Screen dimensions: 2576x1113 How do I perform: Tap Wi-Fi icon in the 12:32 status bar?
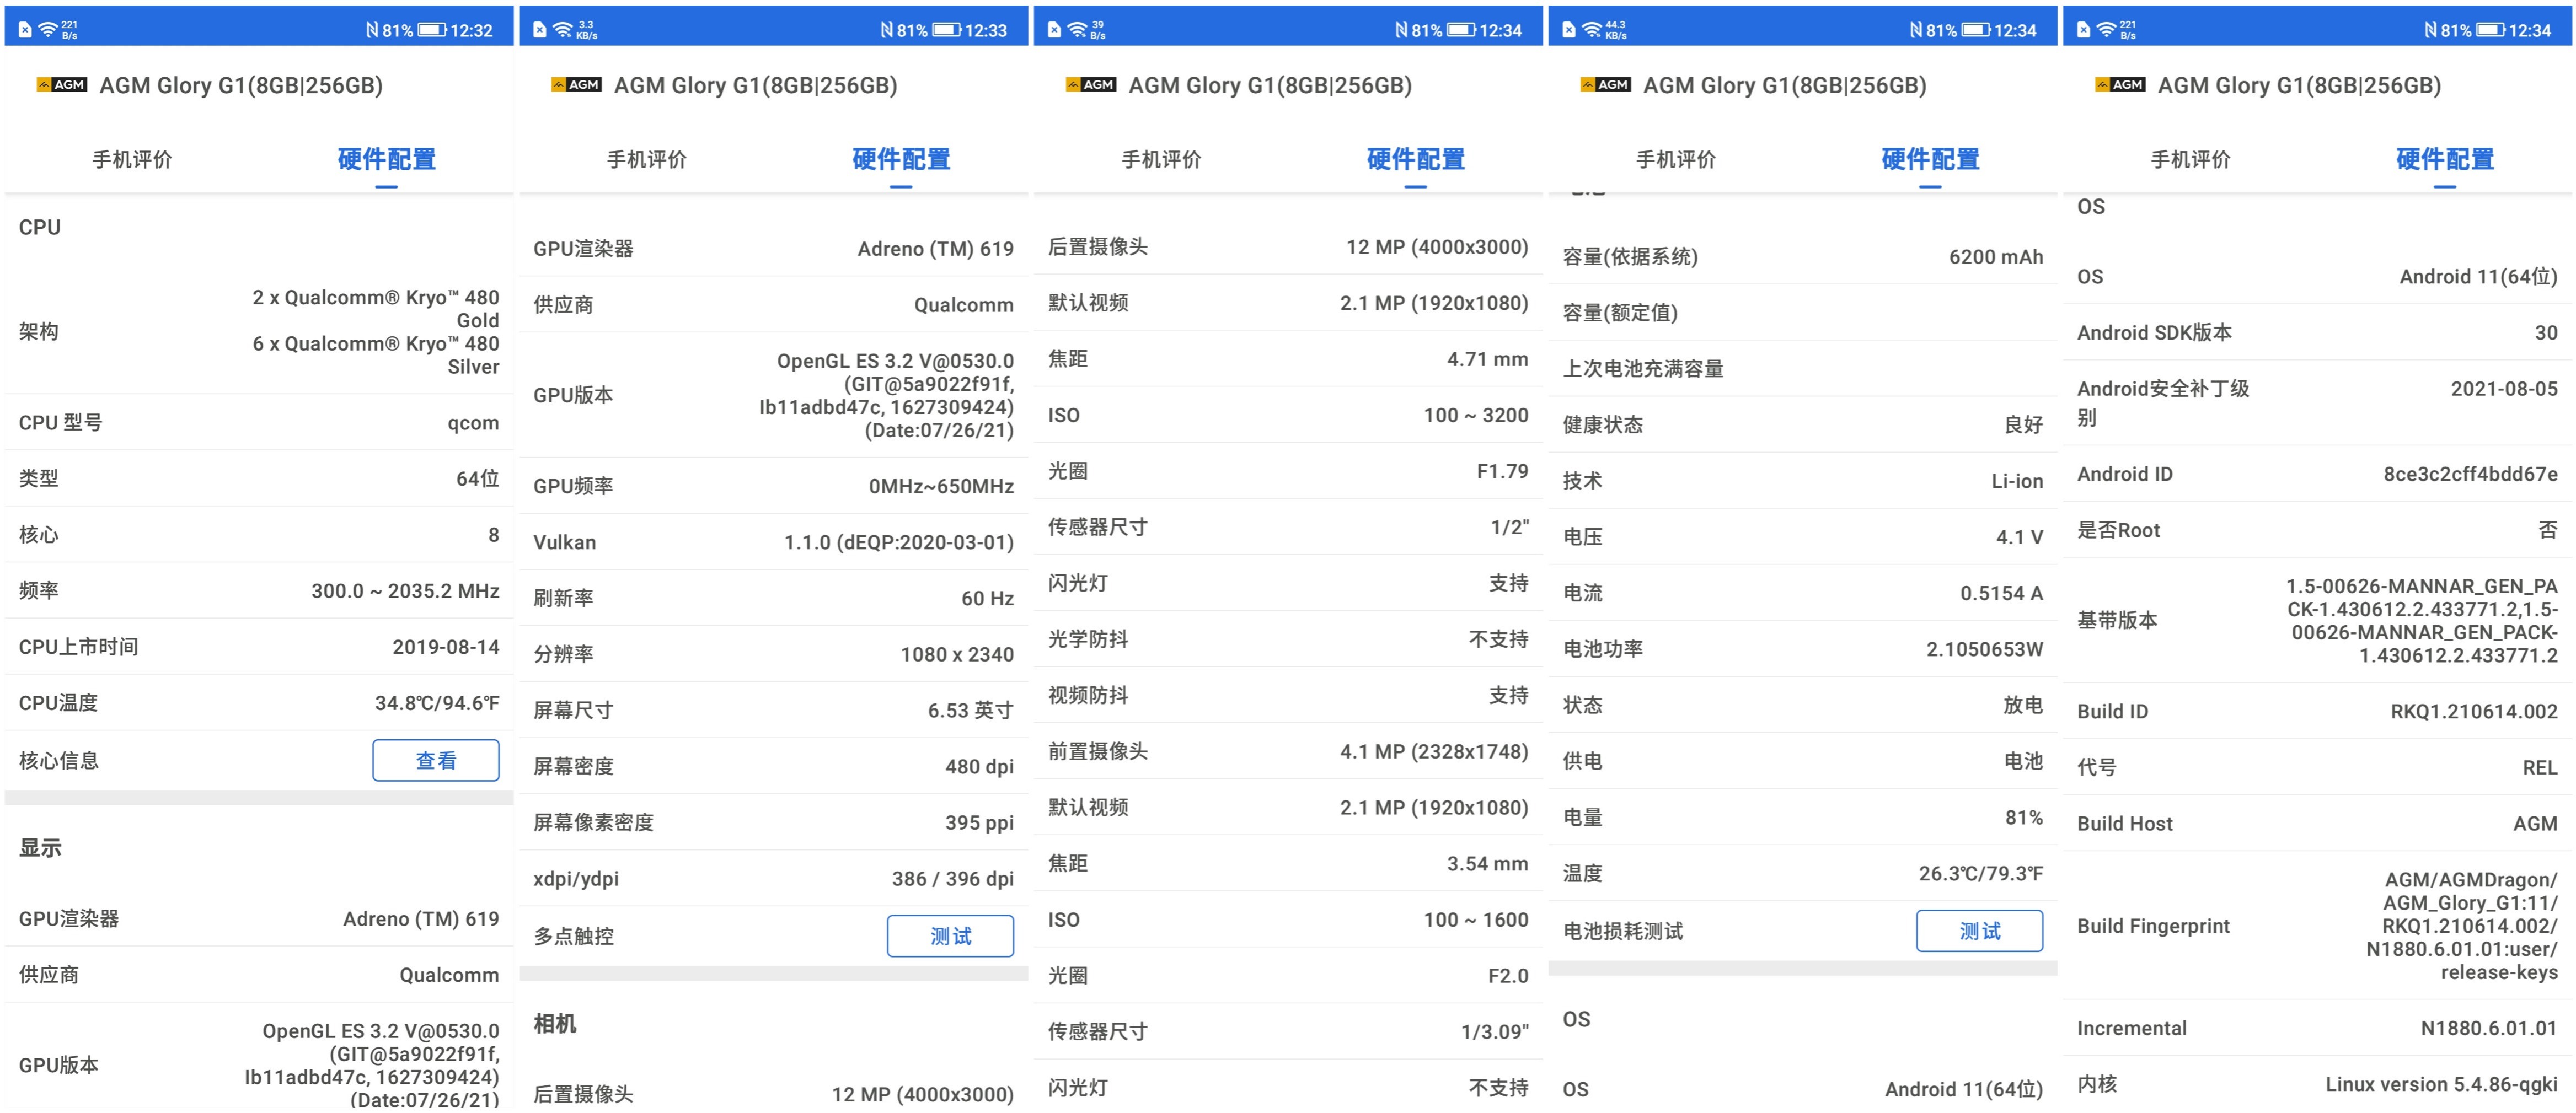point(48,30)
